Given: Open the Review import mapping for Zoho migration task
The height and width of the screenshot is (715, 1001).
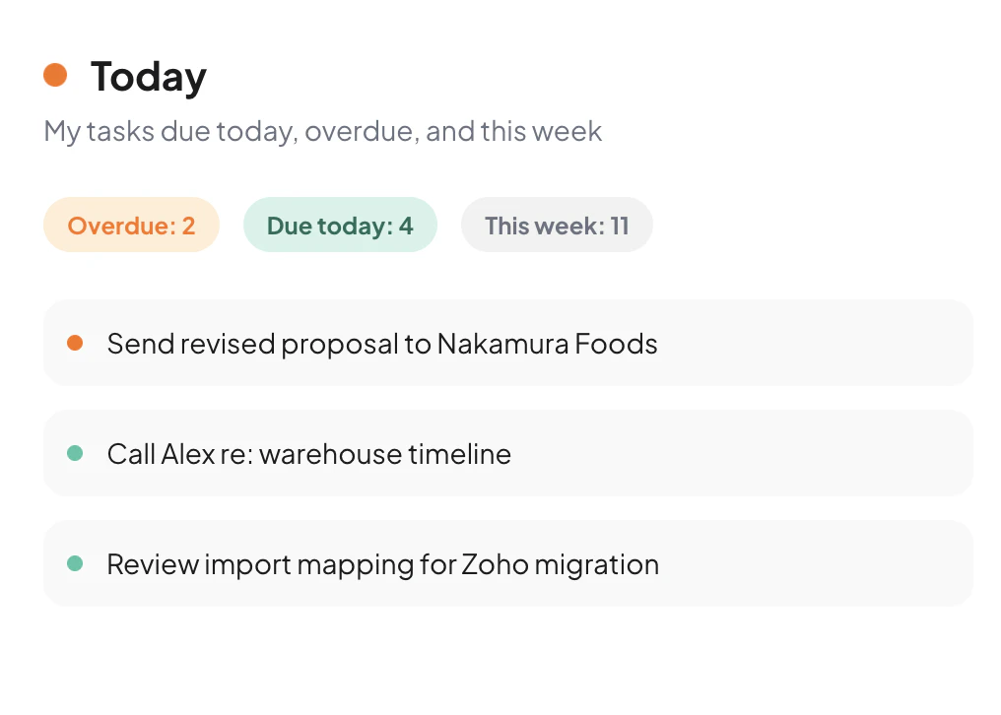Looking at the screenshot, I should (382, 563).
